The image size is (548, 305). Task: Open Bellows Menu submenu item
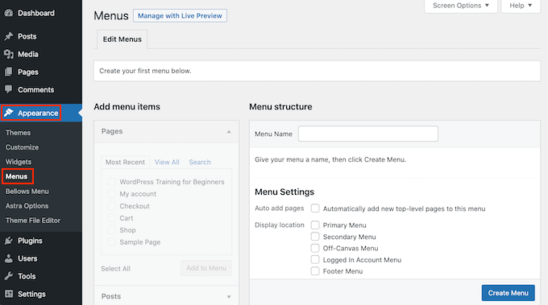coord(27,192)
